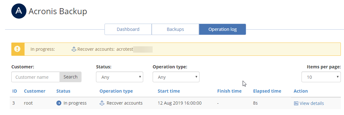Switch to the Dashboard tab
Image resolution: width=344 pixels, height=115 pixels.
128,29
